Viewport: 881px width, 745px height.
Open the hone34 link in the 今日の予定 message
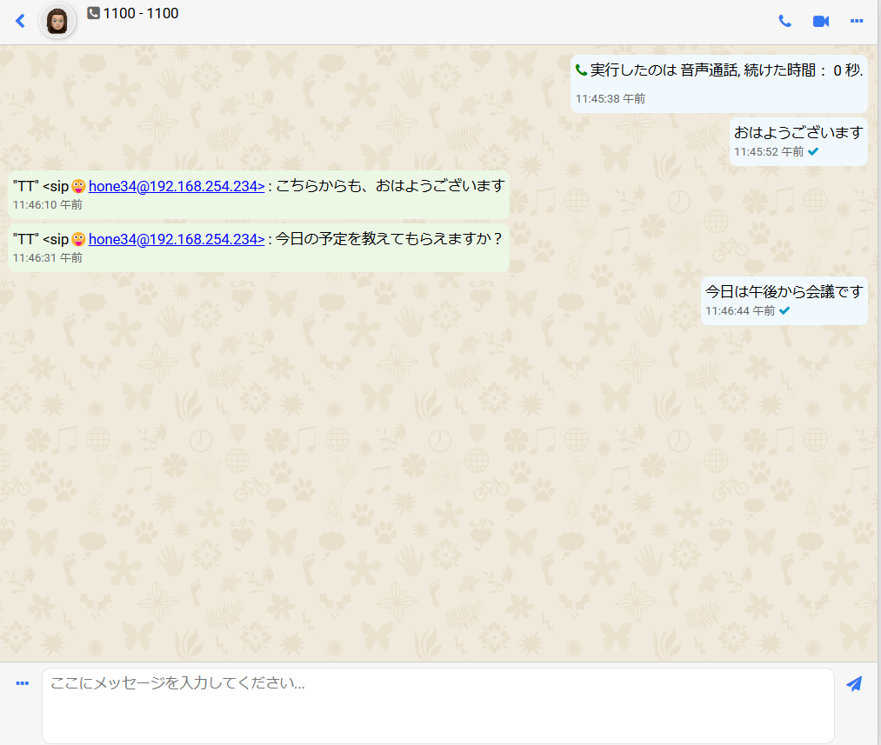click(x=177, y=239)
